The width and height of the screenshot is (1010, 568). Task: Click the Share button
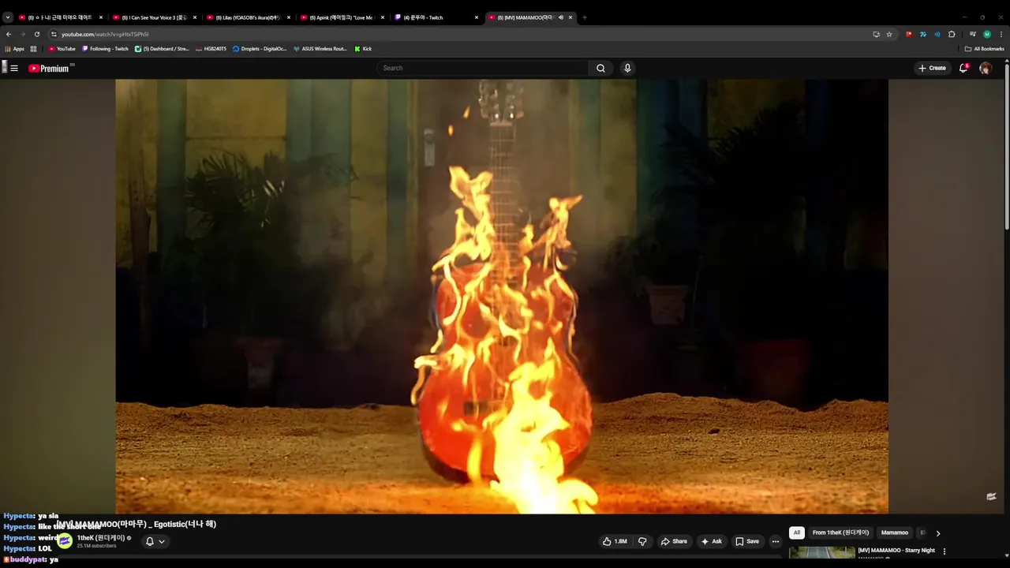click(x=674, y=541)
